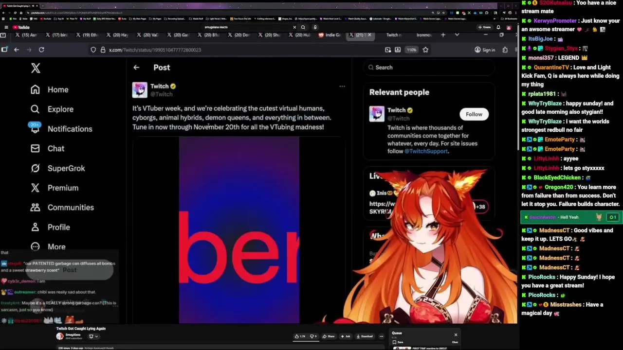Download the YouTube video
Image resolution: width=623 pixels, height=350 pixels.
click(x=365, y=336)
